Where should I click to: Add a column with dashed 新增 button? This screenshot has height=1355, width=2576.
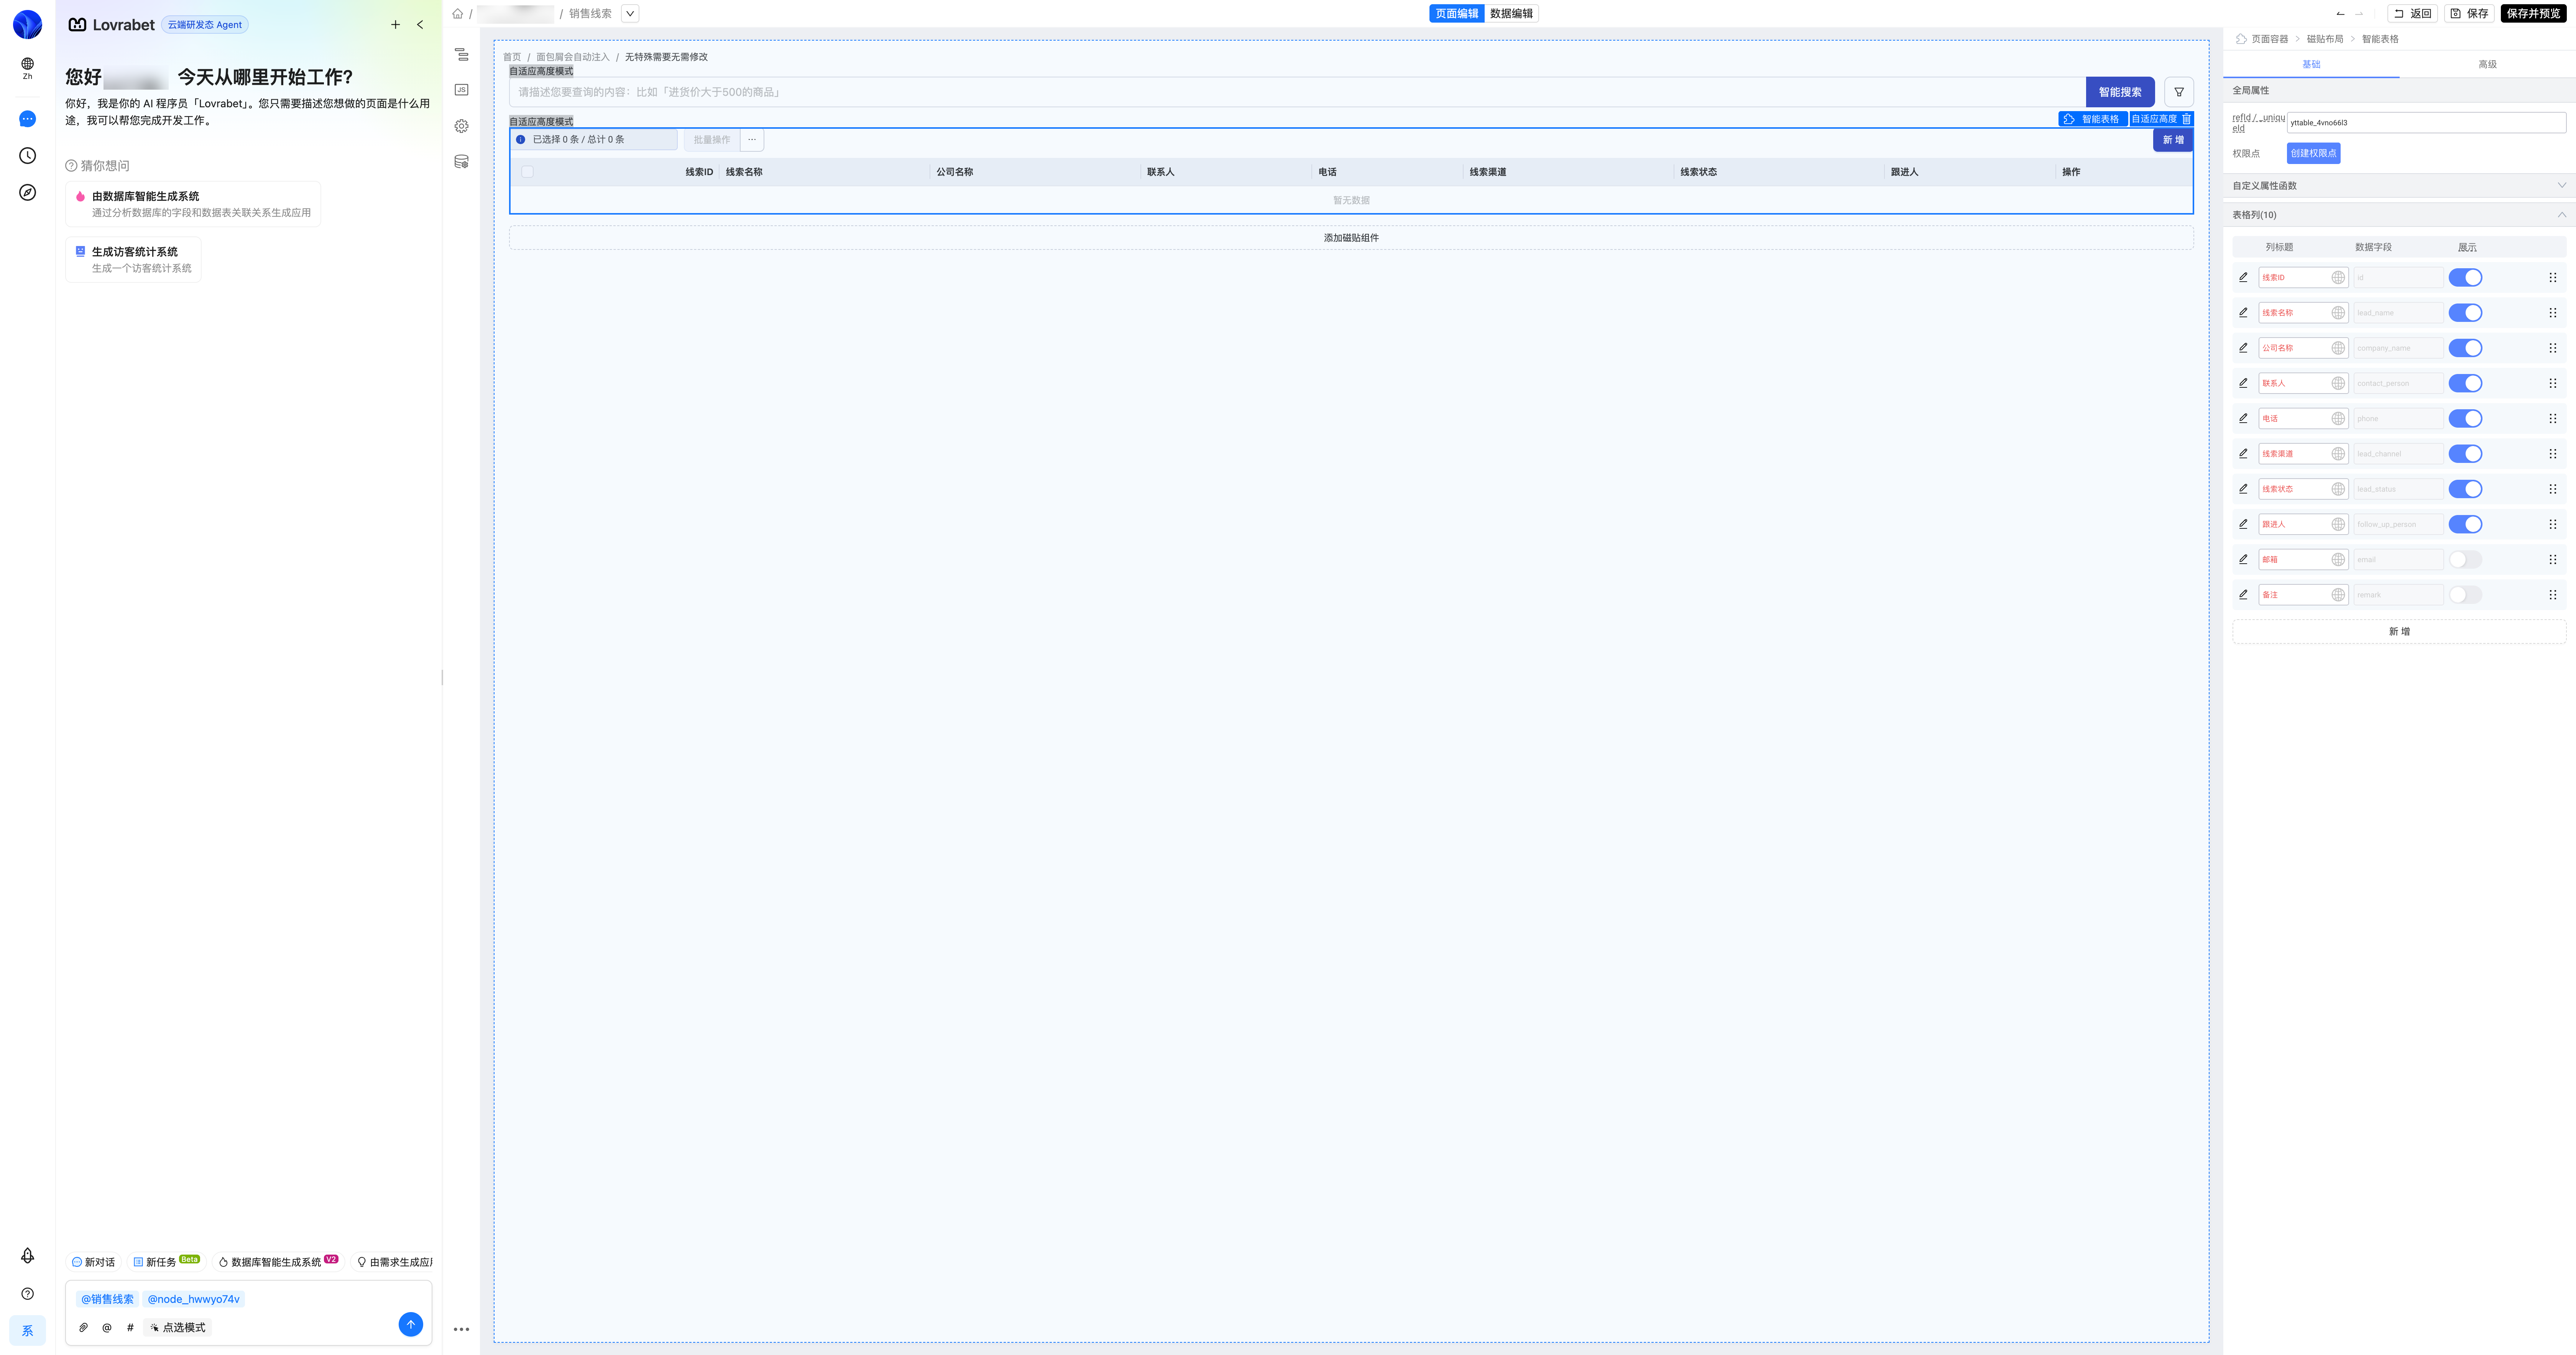(x=2399, y=632)
